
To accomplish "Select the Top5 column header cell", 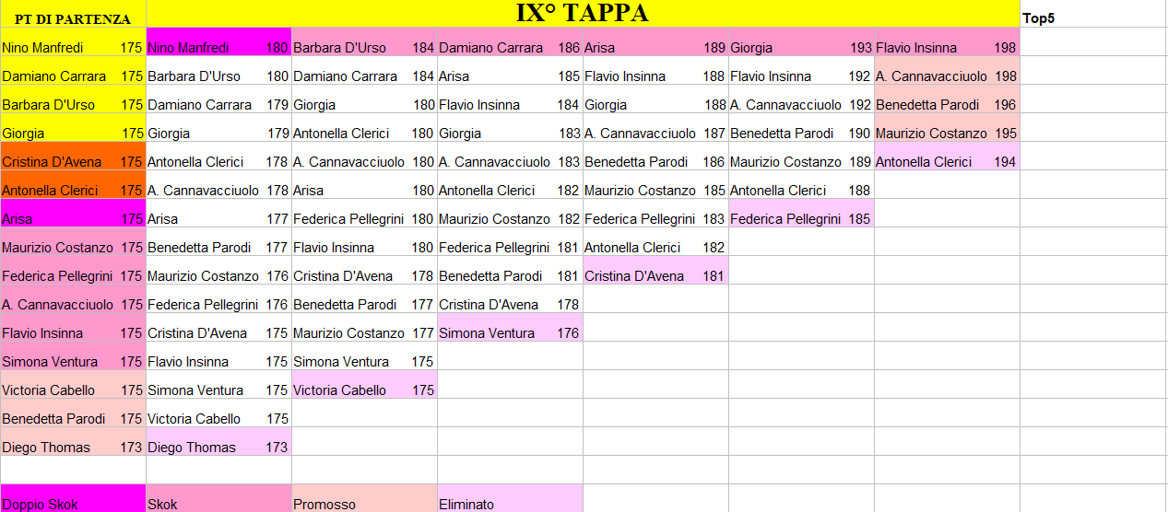I will pyautogui.click(x=1092, y=18).
